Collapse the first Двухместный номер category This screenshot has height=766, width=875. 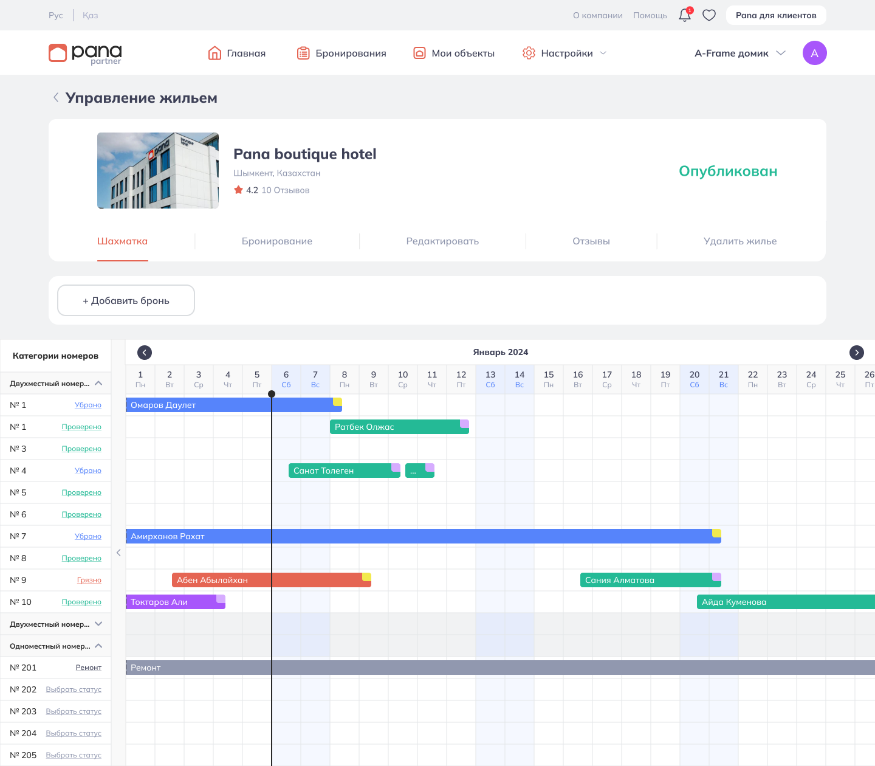click(98, 384)
